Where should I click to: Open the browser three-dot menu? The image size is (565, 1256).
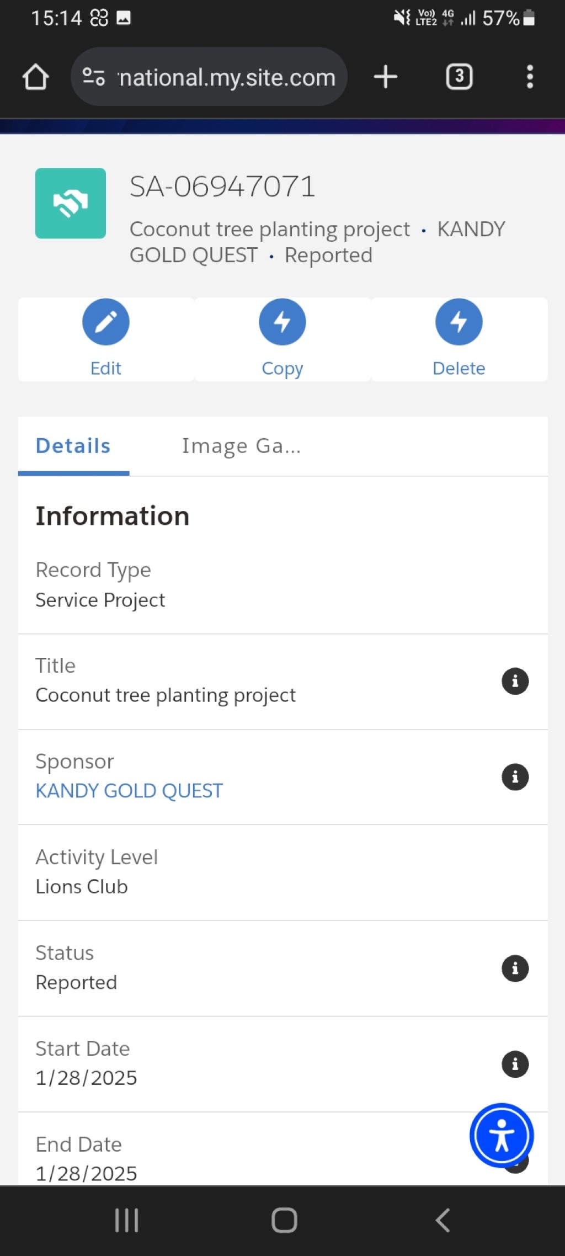click(530, 77)
